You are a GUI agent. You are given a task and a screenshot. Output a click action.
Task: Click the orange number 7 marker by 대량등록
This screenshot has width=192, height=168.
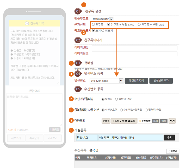(71, 120)
